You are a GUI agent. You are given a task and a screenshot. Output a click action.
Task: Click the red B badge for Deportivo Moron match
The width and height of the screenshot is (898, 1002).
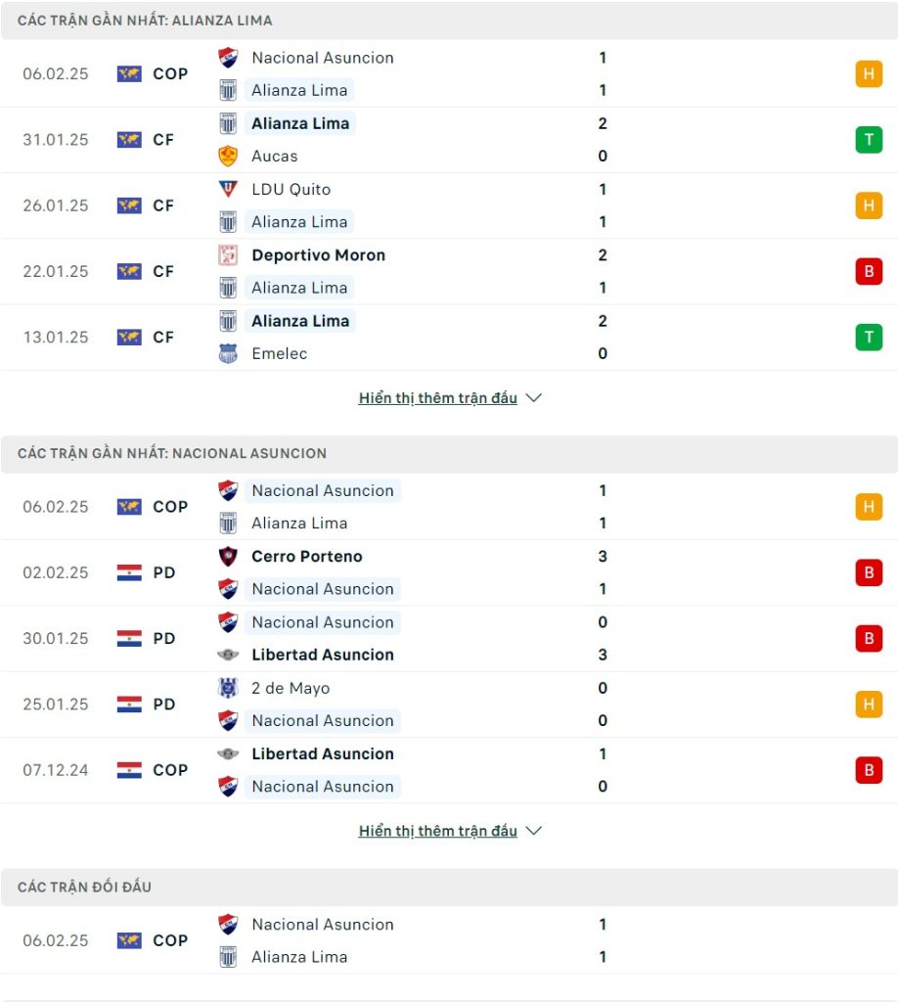869,272
